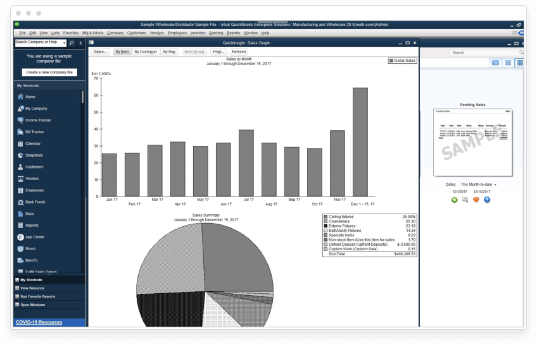
Task: Open the Income Tracker icon
Action: coord(20,120)
